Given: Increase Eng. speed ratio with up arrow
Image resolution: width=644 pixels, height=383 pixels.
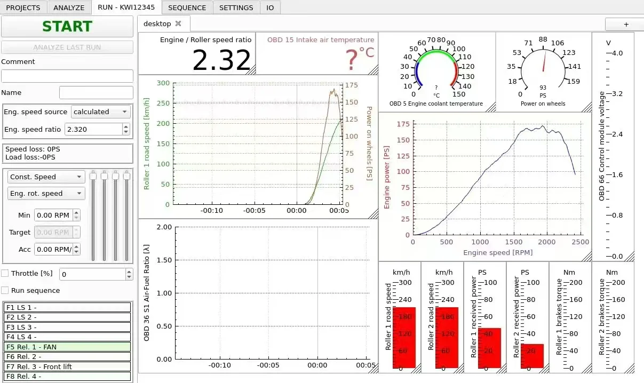Looking at the screenshot, I should 126,126.
